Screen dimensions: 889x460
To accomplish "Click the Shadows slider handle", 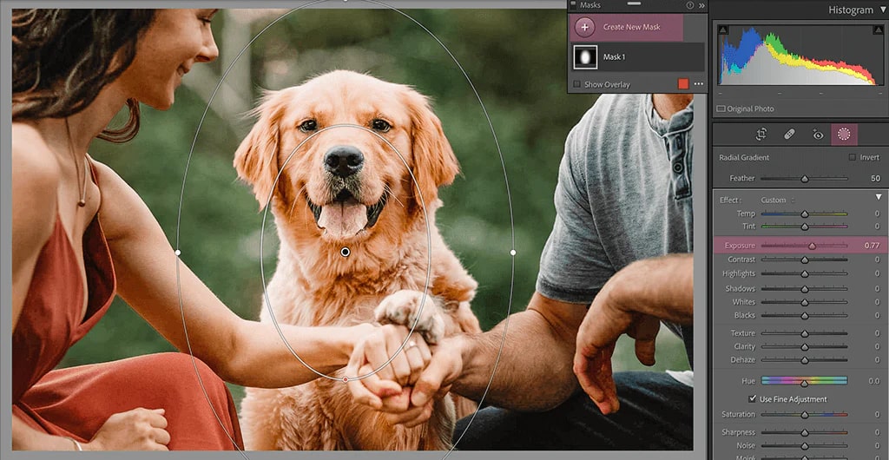I will [805, 289].
